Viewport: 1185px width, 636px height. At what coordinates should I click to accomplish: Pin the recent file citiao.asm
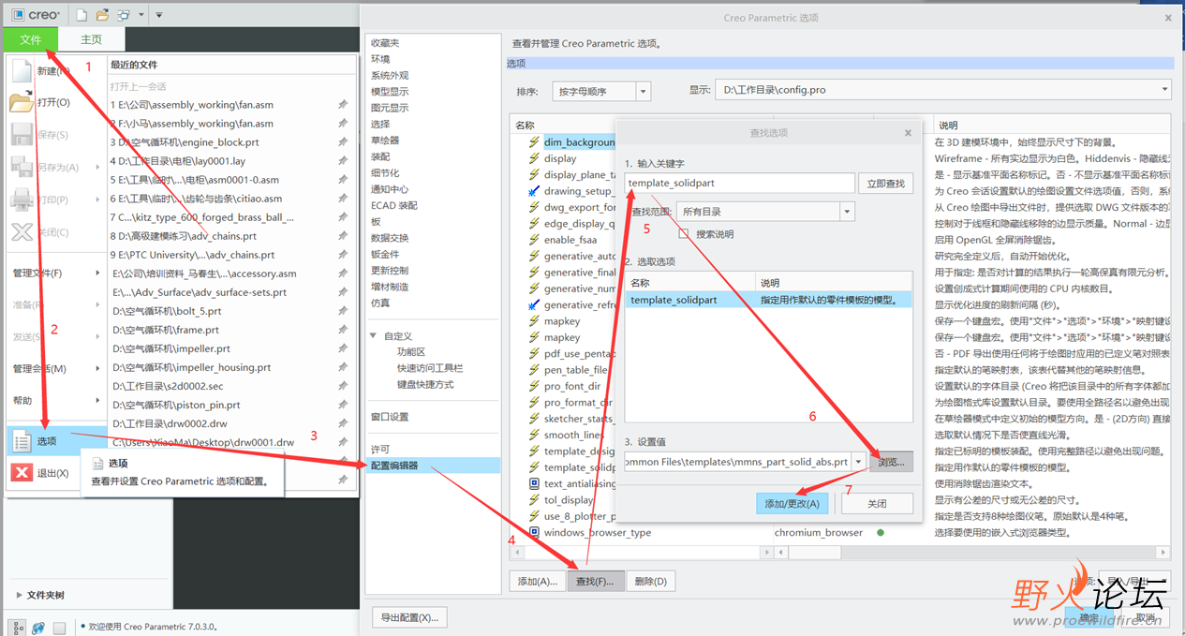[342, 199]
